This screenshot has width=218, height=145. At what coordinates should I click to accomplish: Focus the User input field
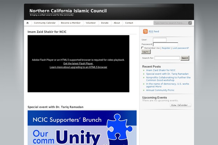(160, 40)
